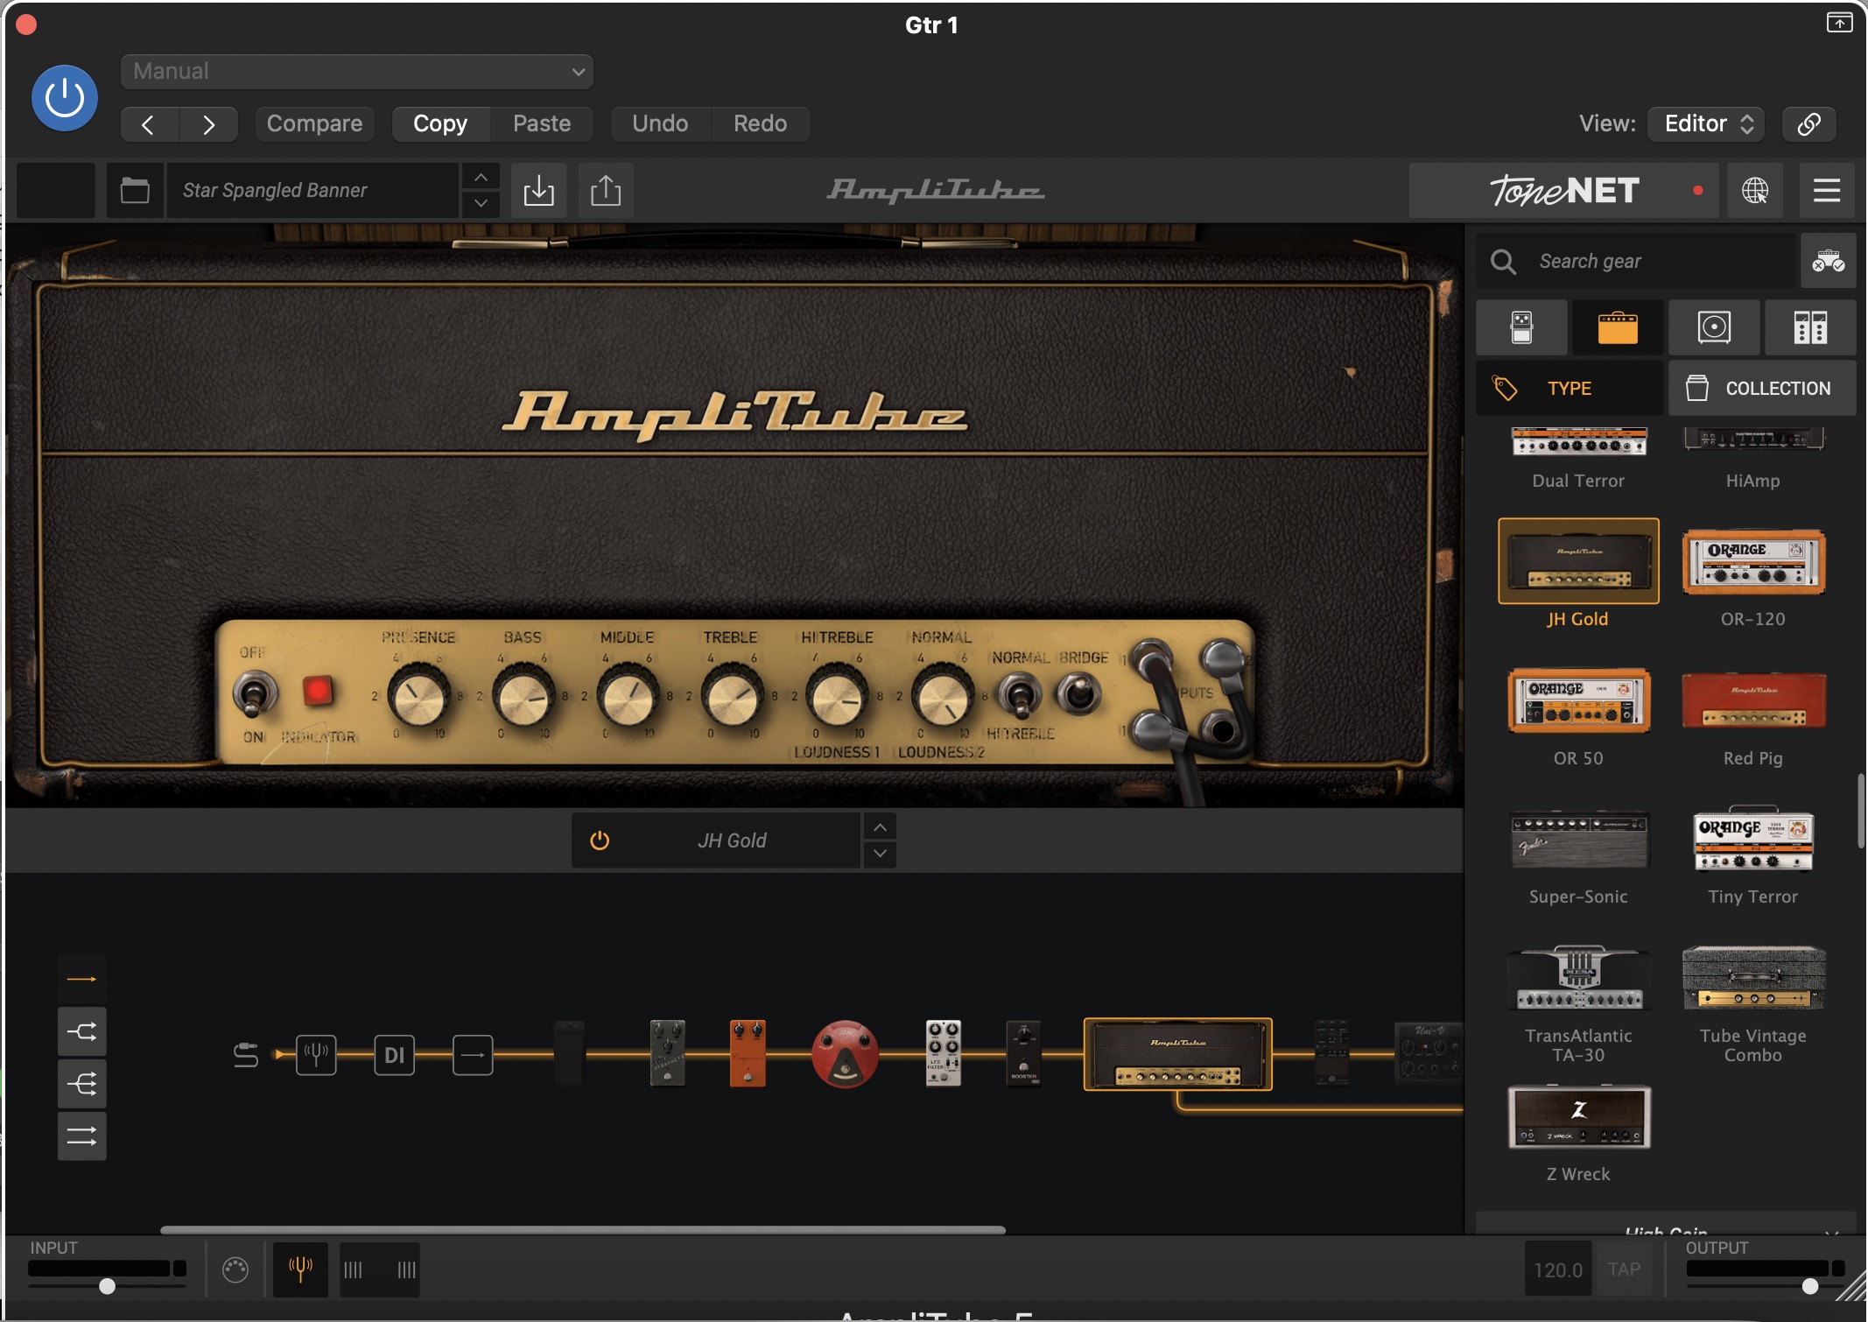
Task: Click the chain input S icon
Action: pos(246,1055)
